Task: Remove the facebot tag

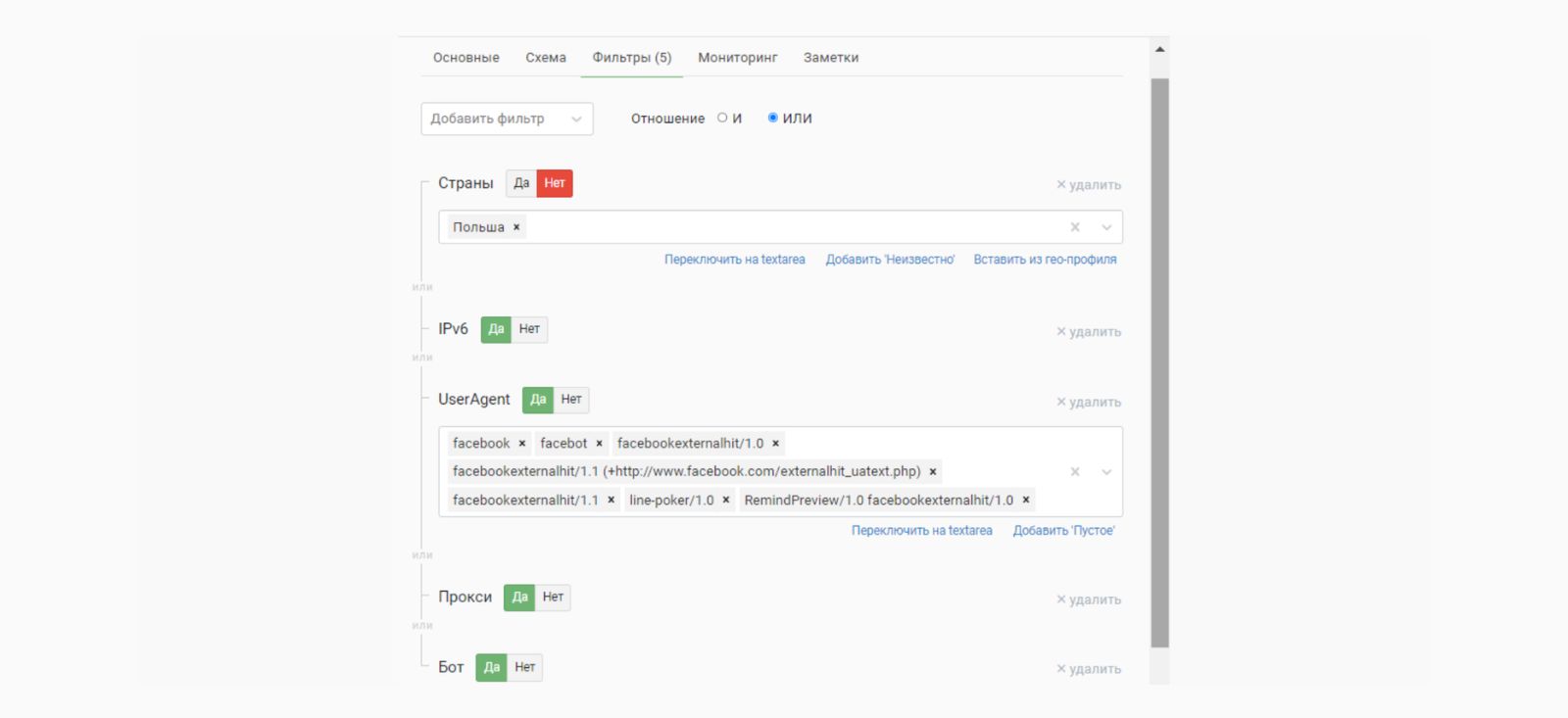Action: point(600,444)
